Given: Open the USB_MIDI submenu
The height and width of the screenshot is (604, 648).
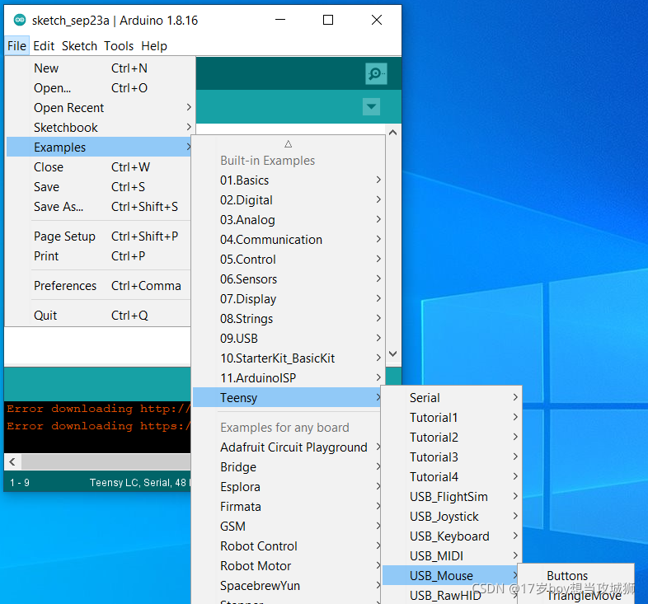Looking at the screenshot, I should 451,556.
